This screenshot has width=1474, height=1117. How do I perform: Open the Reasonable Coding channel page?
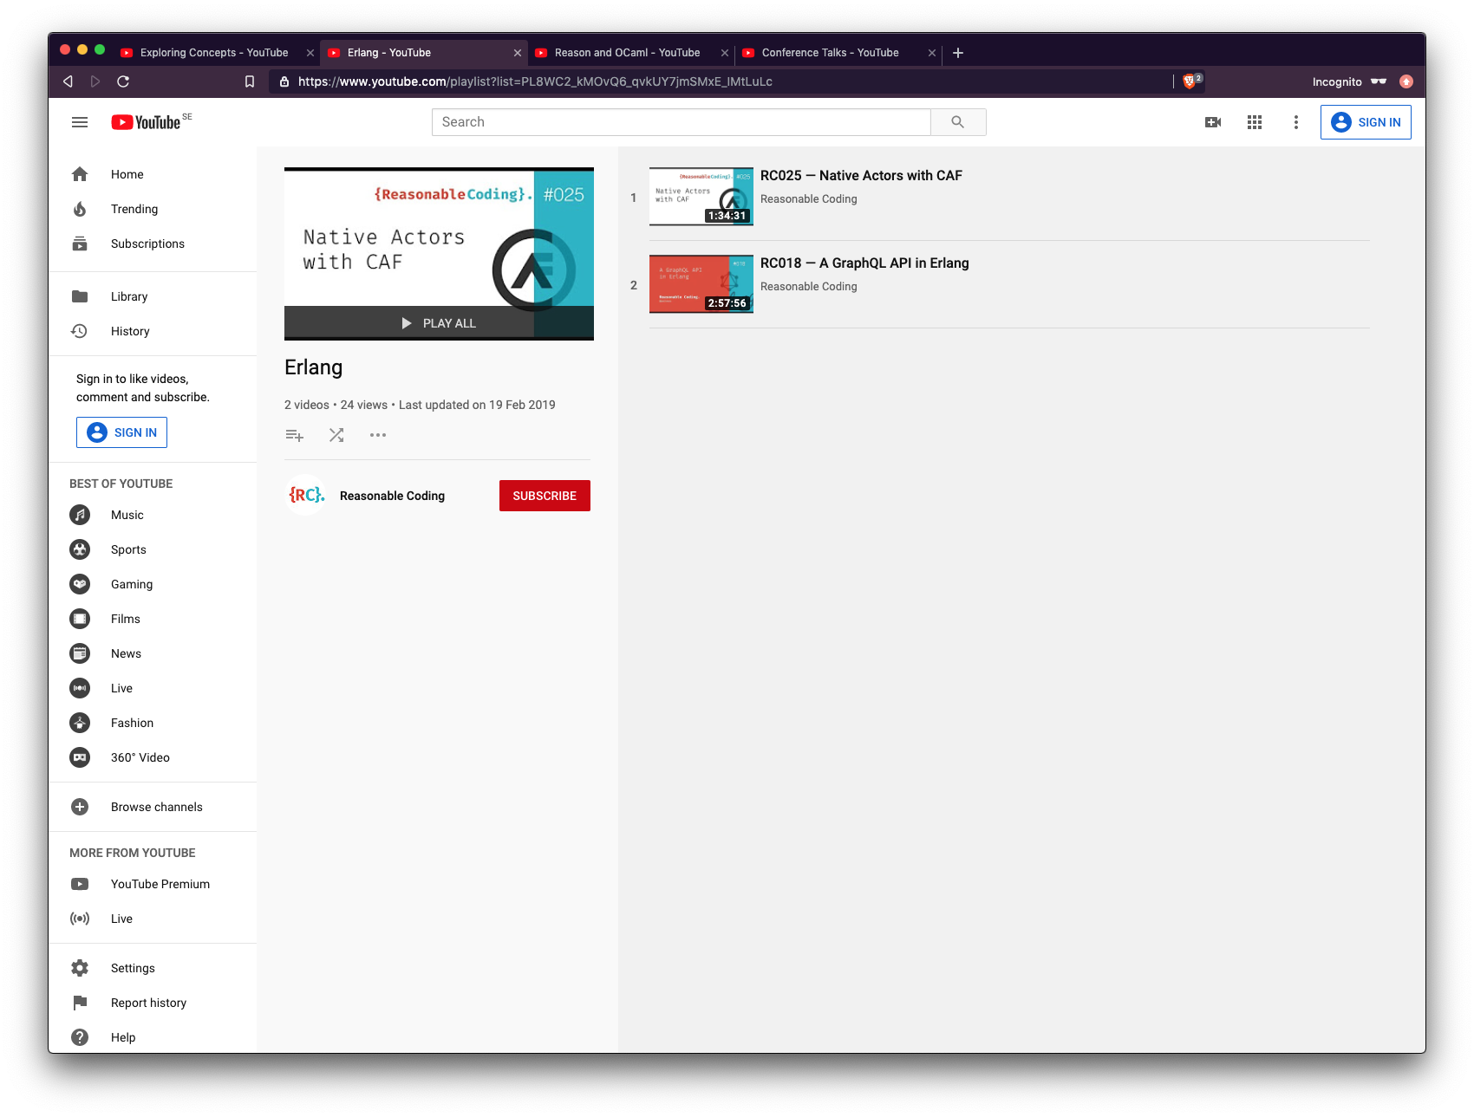click(391, 496)
